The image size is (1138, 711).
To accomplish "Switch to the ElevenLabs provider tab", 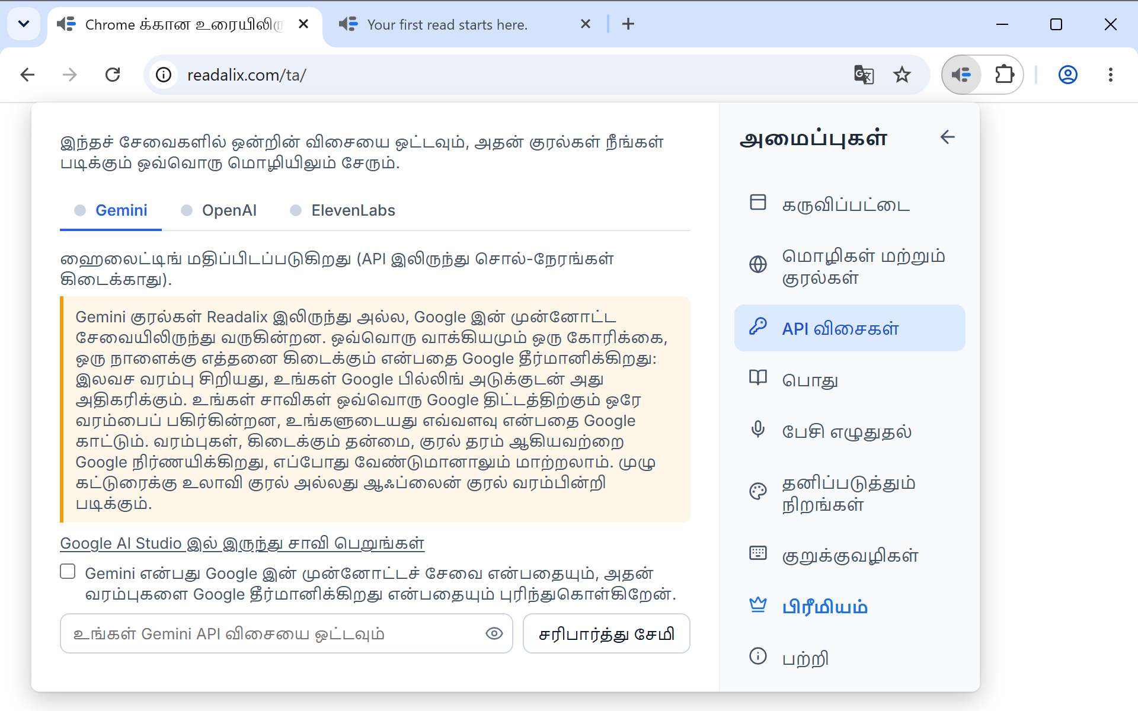I will point(343,210).
